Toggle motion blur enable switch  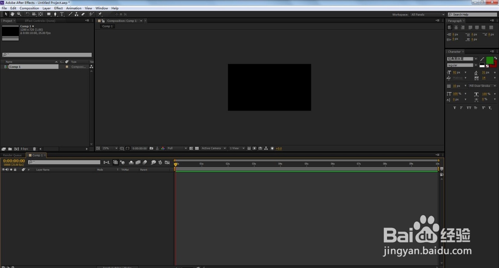point(145,162)
